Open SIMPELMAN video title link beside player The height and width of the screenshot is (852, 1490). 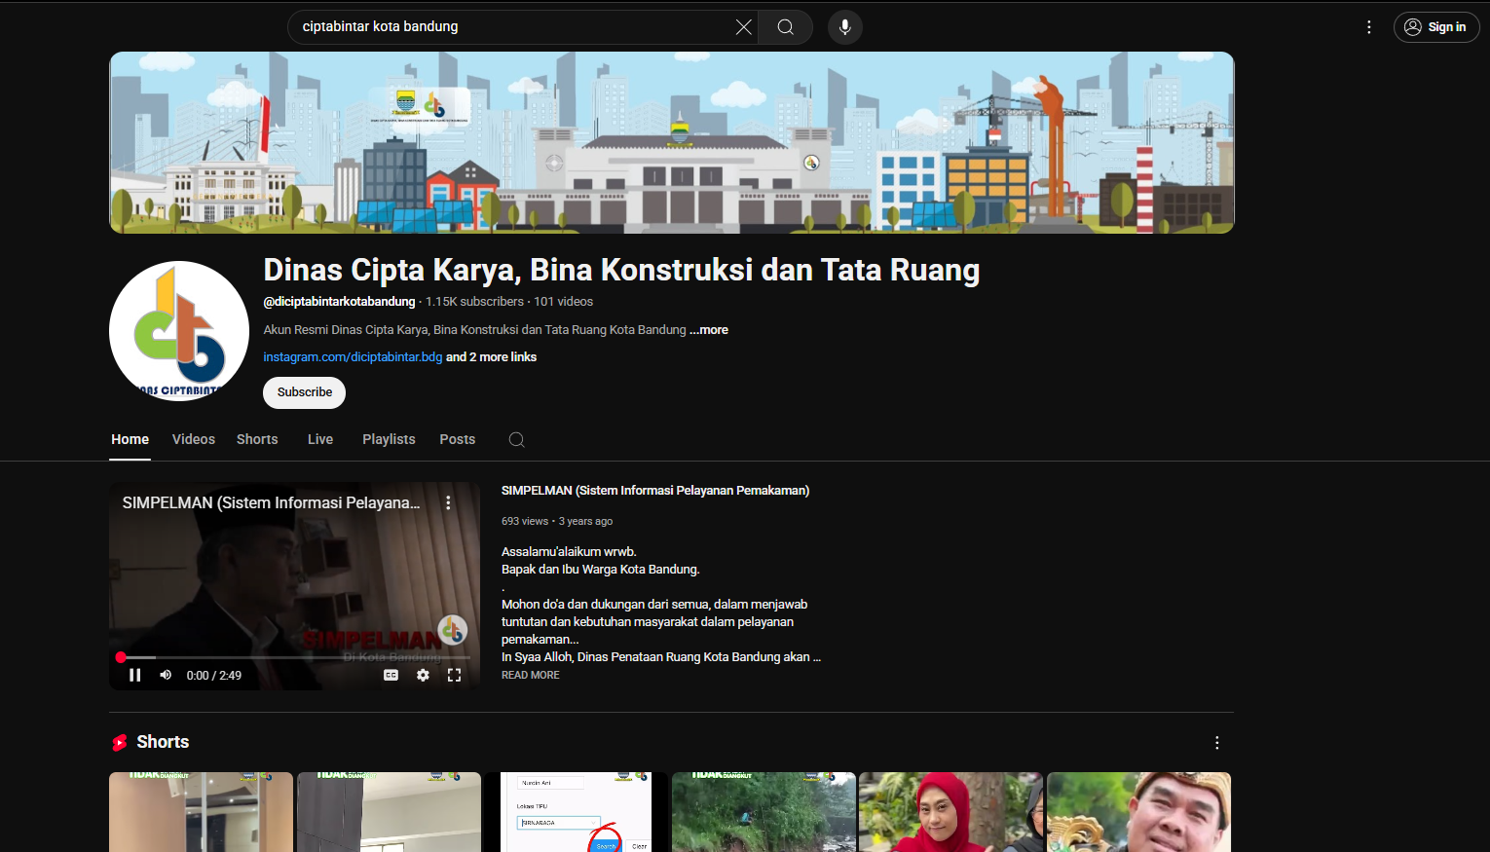655,491
